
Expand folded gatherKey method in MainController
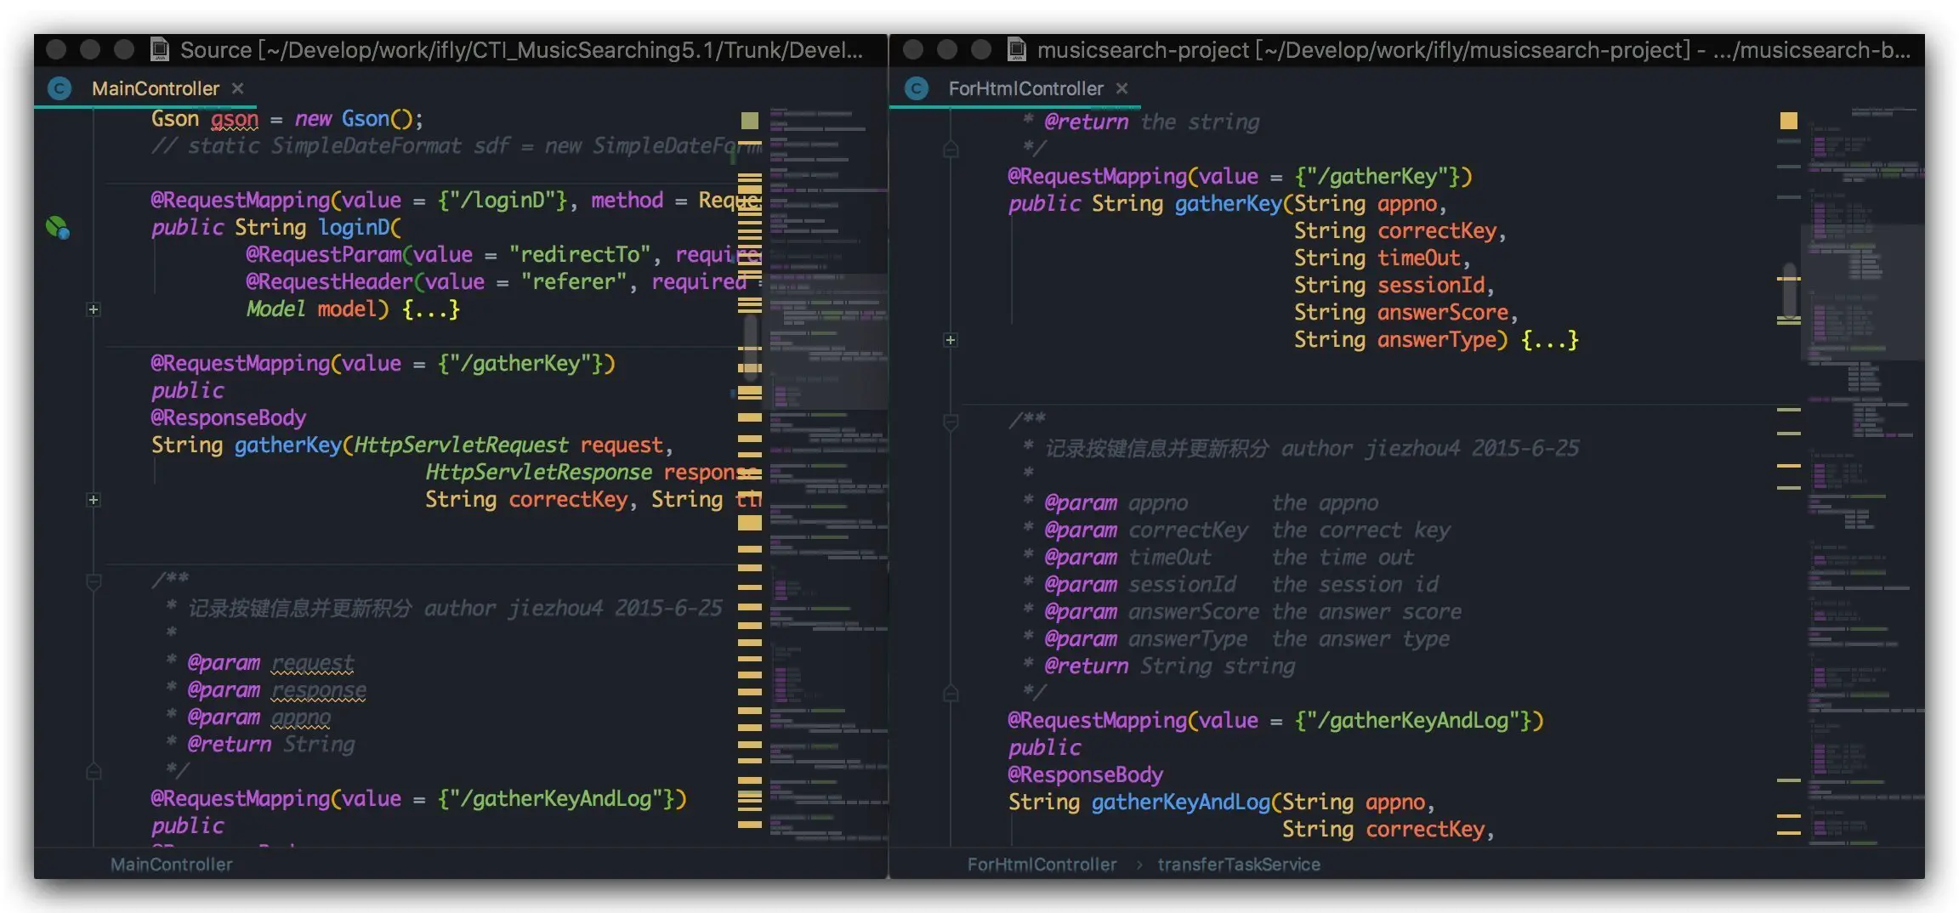[94, 500]
